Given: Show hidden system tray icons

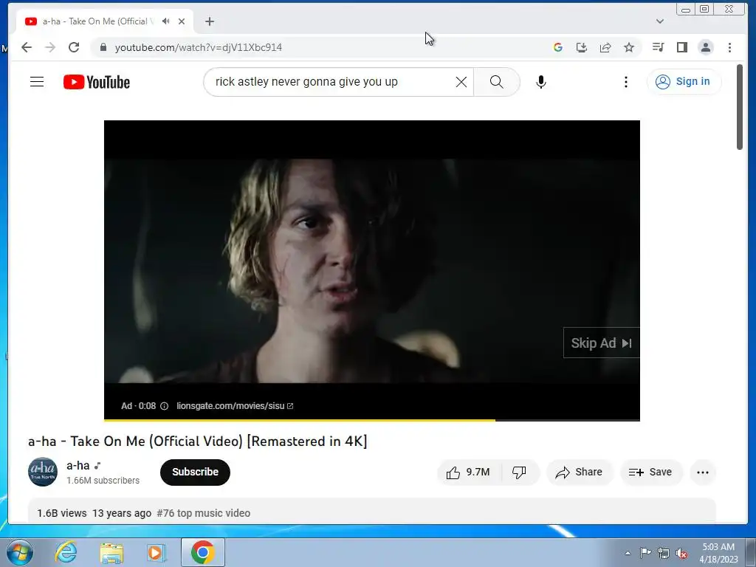Looking at the screenshot, I should [x=628, y=553].
